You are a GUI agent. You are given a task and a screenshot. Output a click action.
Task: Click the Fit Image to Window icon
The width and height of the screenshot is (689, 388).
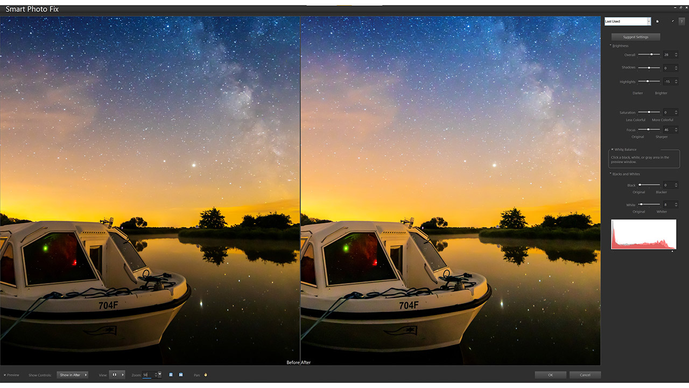coord(180,375)
